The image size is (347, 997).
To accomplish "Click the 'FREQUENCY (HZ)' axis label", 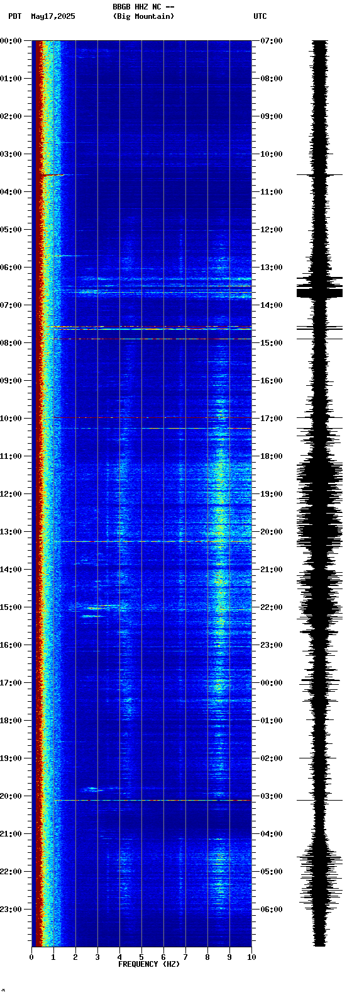I will tap(149, 964).
